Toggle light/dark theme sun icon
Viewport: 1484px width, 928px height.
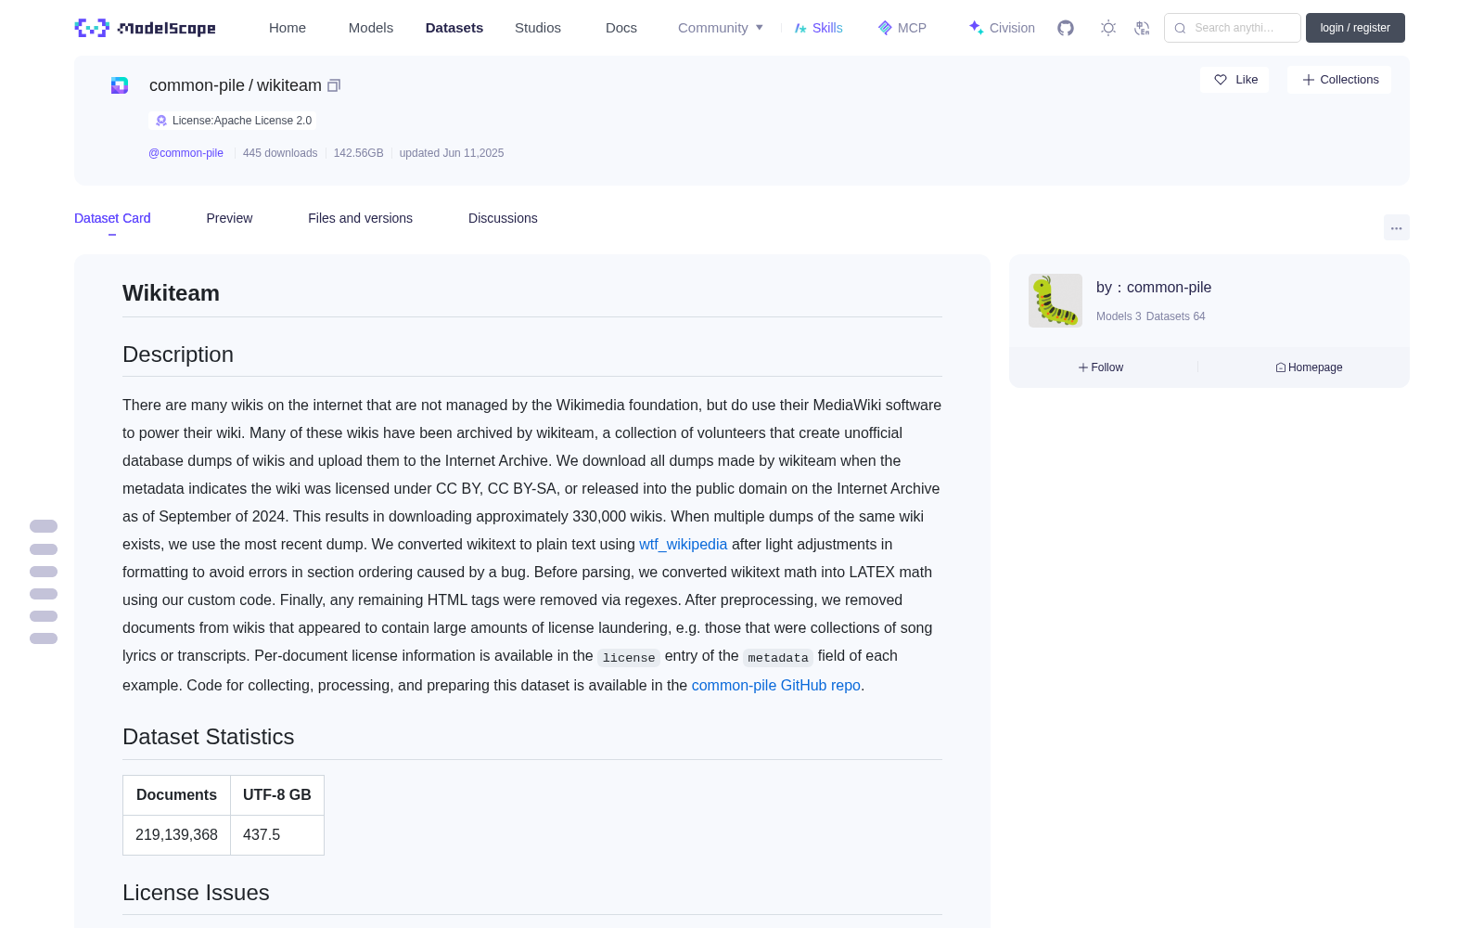(x=1108, y=28)
